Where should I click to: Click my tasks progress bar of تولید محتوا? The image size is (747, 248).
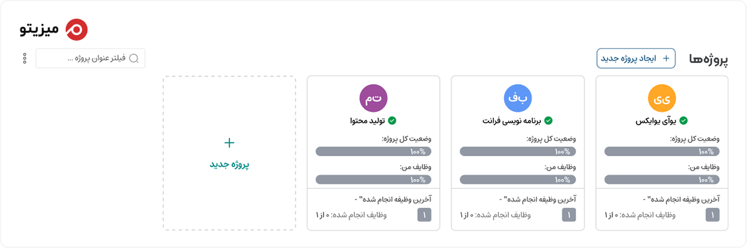click(373, 180)
